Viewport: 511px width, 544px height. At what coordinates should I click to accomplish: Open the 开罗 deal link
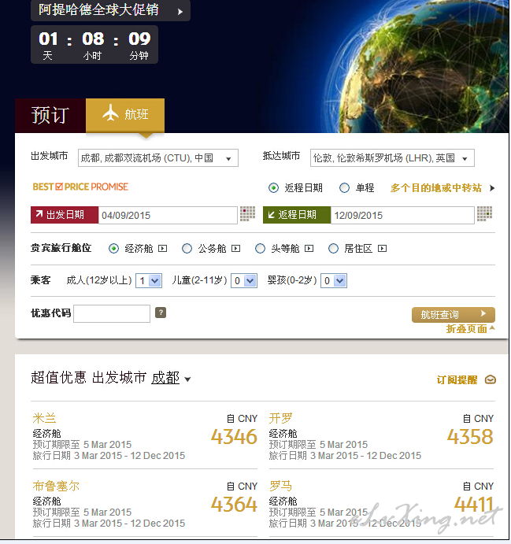coord(280,418)
